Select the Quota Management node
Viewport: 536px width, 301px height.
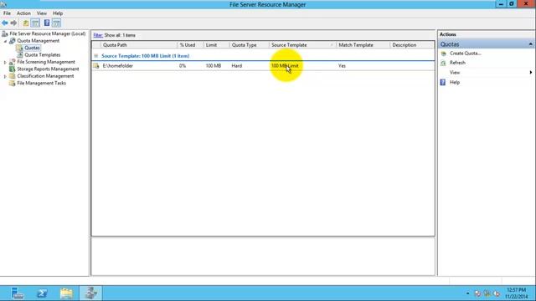(x=39, y=41)
